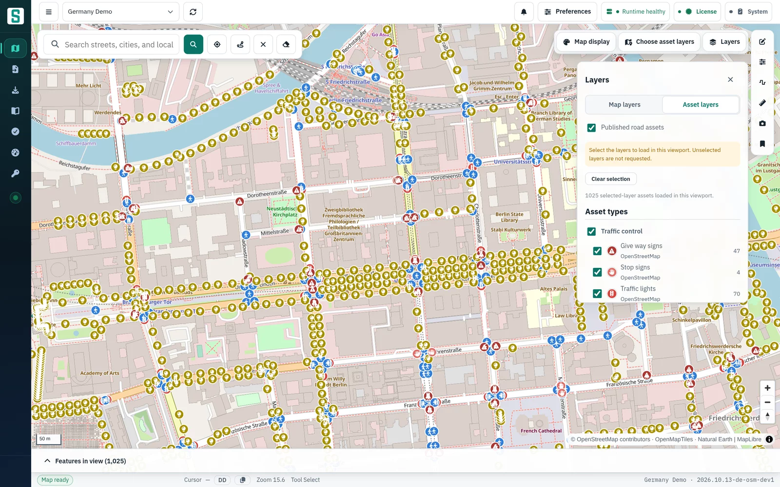Image resolution: width=780 pixels, height=487 pixels.
Task: Uncheck Published road assets checkbox
Action: (591, 128)
